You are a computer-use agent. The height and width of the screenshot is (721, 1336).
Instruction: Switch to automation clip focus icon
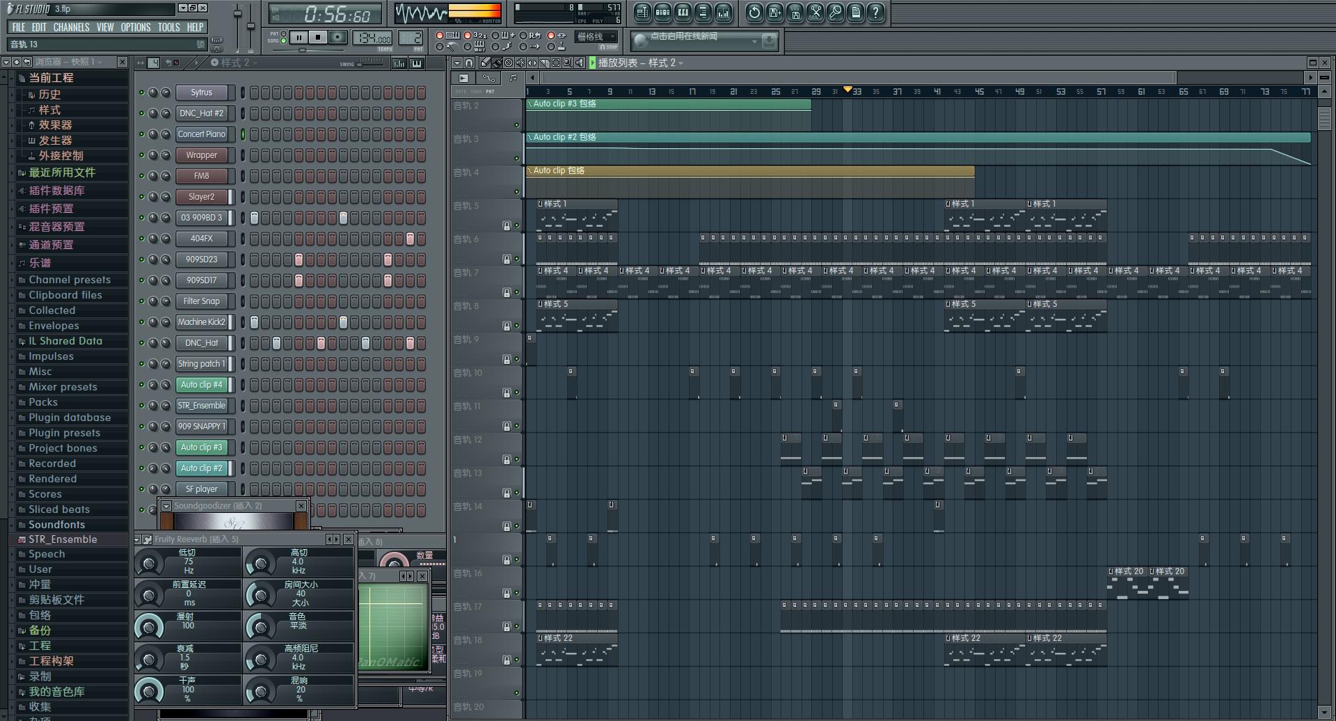click(488, 78)
